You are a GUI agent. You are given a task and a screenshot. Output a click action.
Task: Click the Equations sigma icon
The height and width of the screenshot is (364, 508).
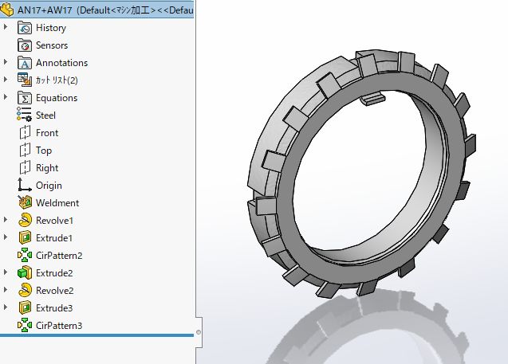tap(25, 98)
